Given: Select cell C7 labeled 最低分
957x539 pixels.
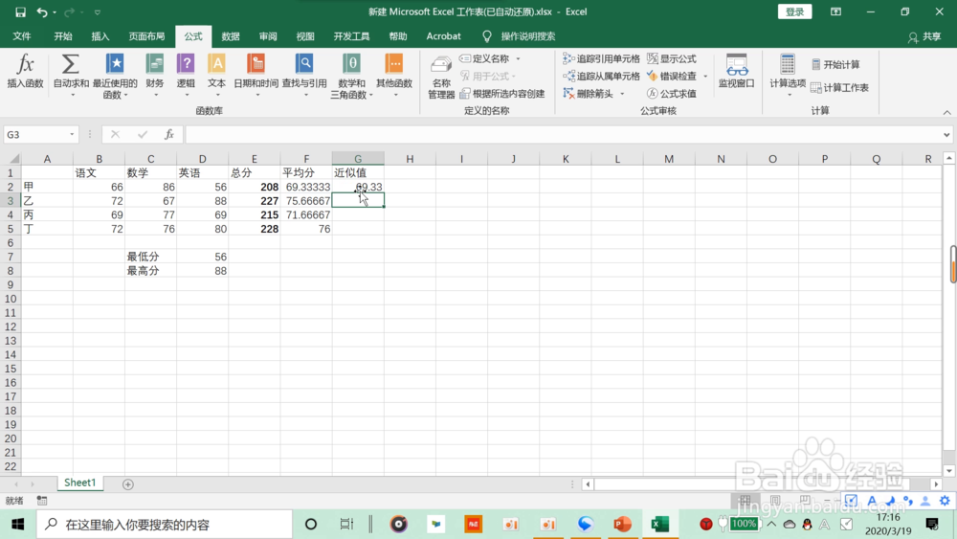Looking at the screenshot, I should pos(150,257).
